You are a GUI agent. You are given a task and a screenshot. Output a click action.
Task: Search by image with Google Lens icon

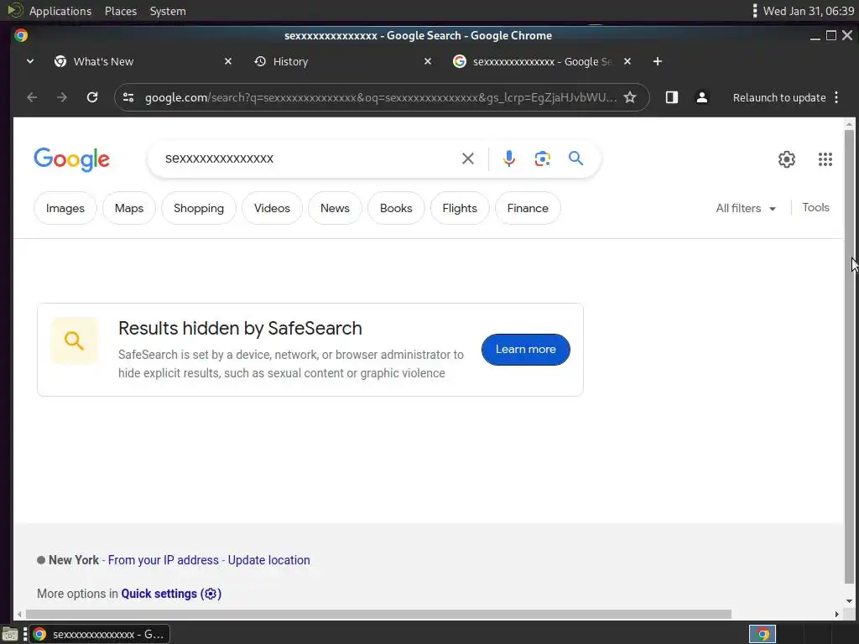click(x=543, y=158)
